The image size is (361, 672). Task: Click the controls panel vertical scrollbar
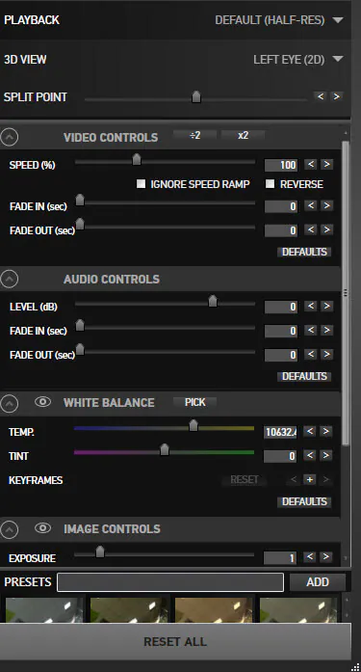[346, 293]
